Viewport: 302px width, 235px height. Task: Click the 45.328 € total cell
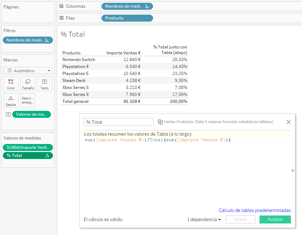click(x=132, y=101)
